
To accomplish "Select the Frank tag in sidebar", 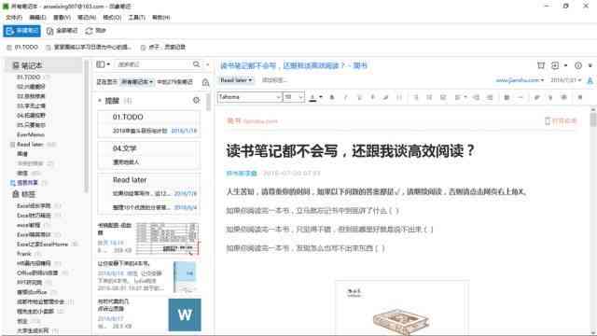I will (x=24, y=254).
